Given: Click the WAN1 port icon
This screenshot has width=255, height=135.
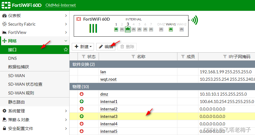Looking at the screenshot, I should (x=171, y=29).
